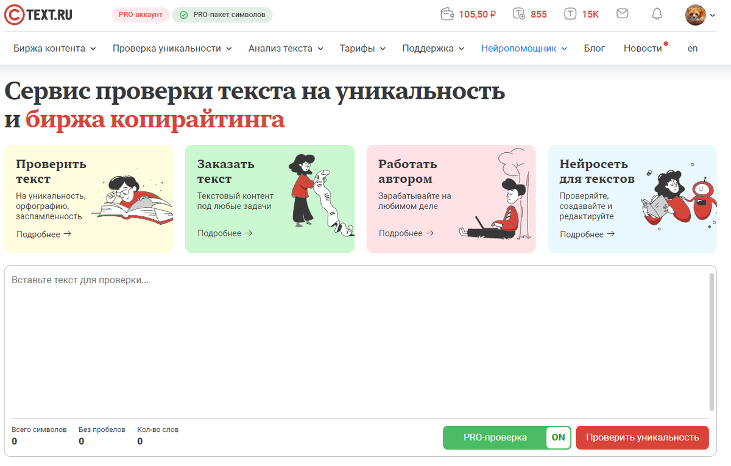Open the dropdown arrow beside user avatar
Screen dimensions: 731x466
[x=713, y=16]
